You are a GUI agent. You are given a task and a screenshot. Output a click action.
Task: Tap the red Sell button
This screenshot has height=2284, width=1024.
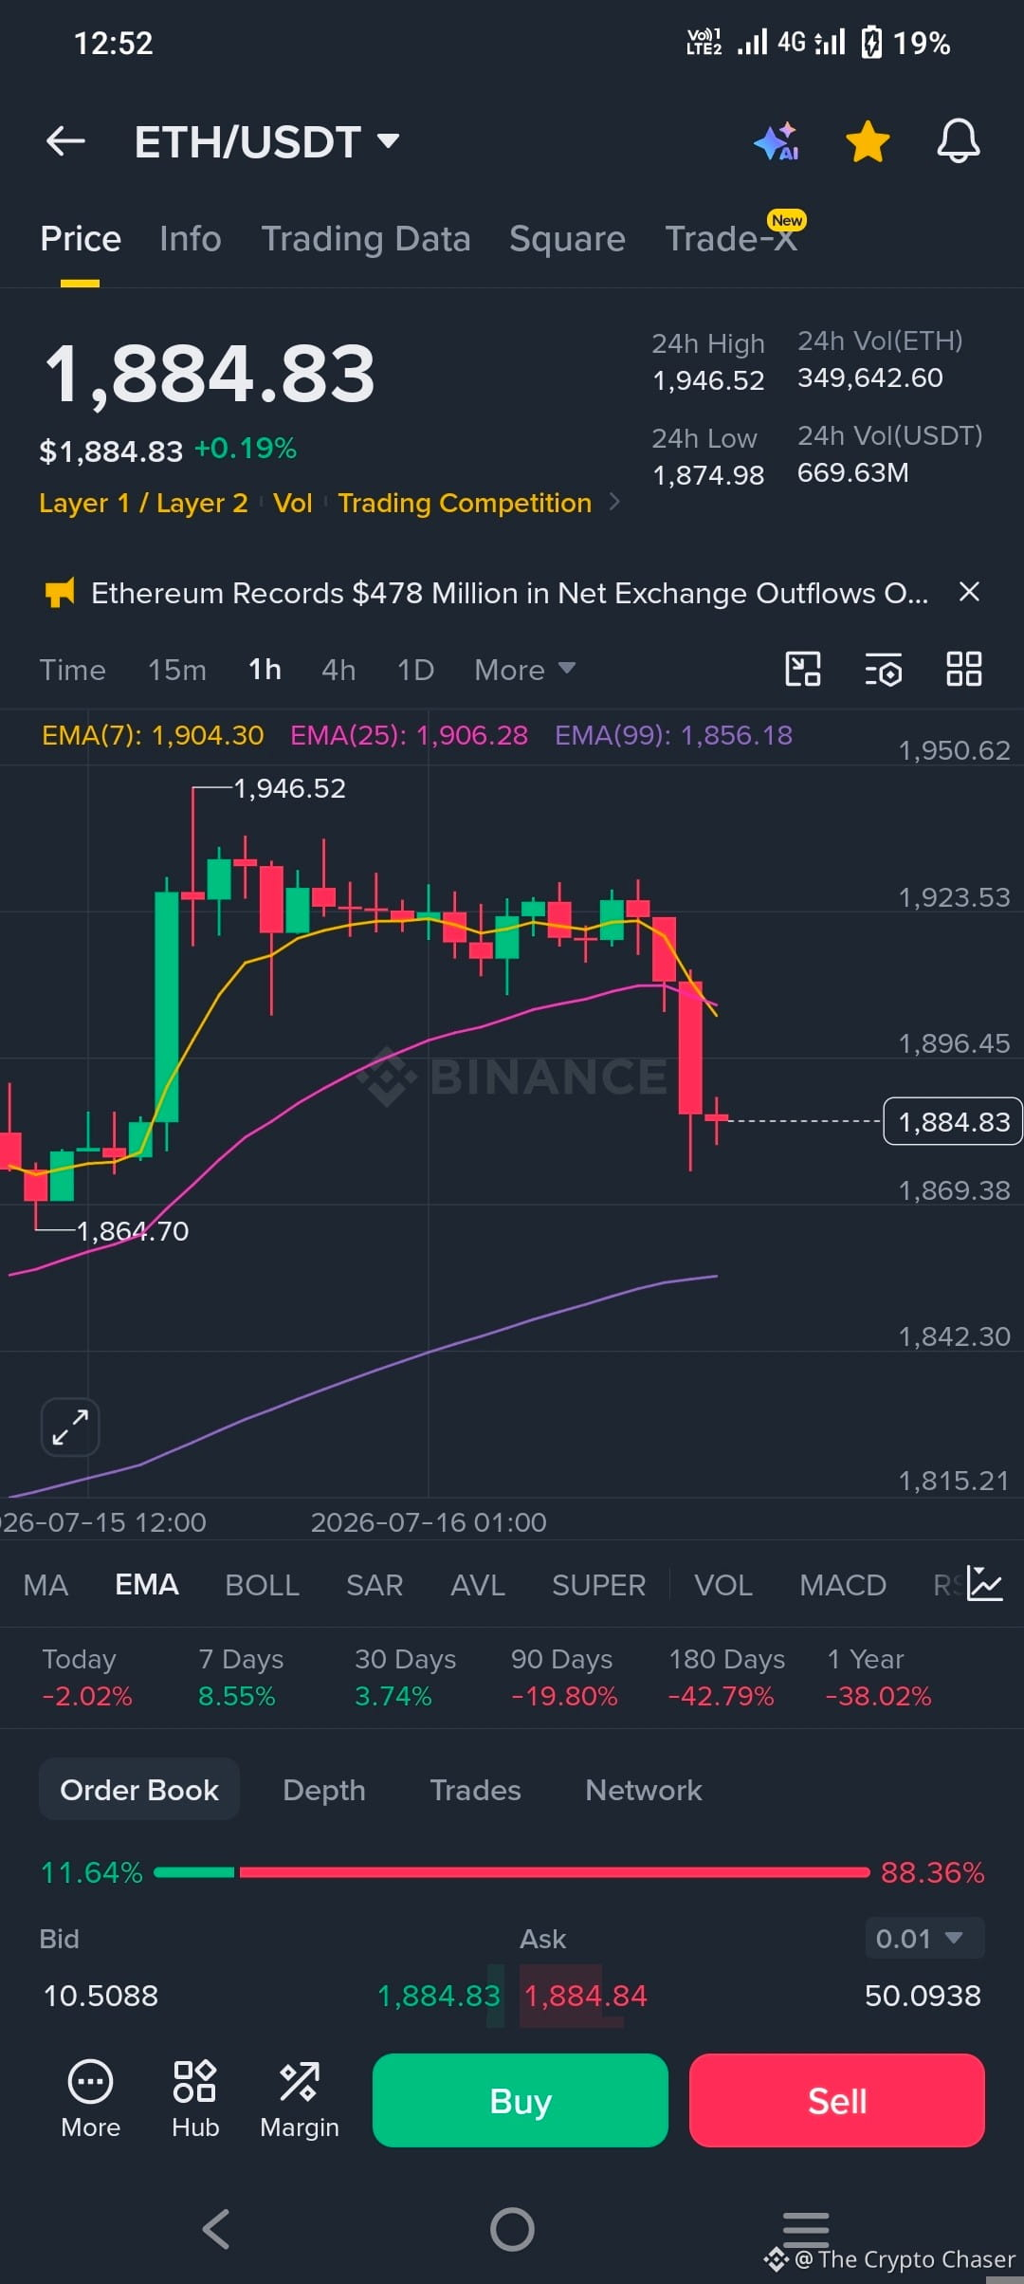[x=837, y=2100]
